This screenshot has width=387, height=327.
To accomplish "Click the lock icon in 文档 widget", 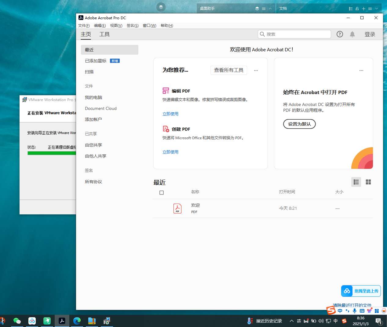I will [x=357, y=9].
